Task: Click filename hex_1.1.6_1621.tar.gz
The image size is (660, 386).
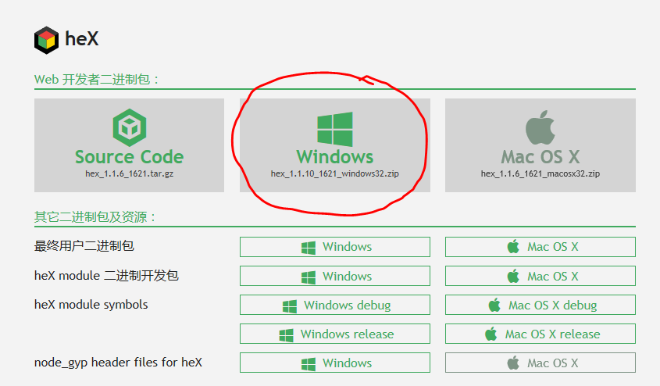Action: coord(129,173)
